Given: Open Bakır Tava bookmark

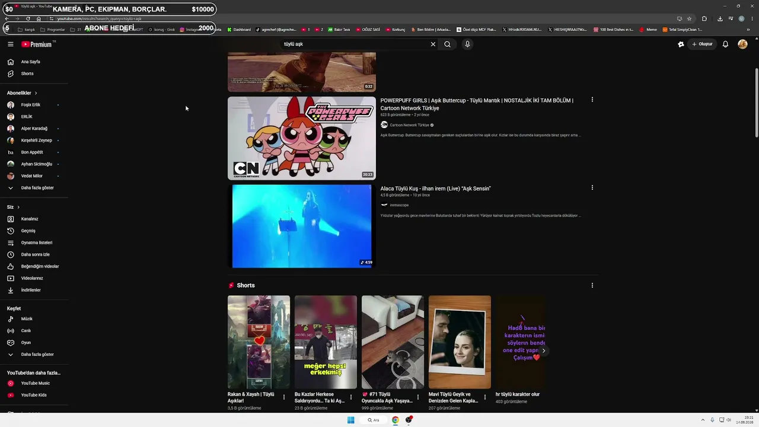Looking at the screenshot, I should 339,30.
